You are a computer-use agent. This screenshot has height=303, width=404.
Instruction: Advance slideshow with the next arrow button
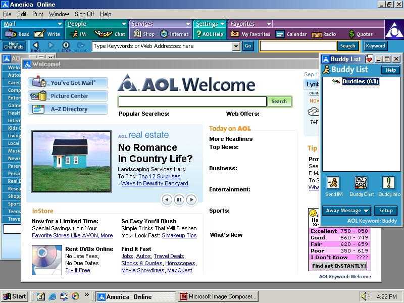(x=191, y=199)
